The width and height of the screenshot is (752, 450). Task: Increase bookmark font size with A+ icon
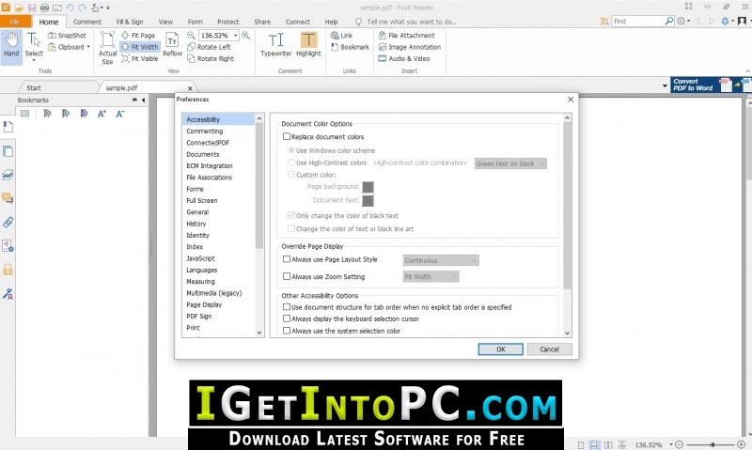[102, 114]
